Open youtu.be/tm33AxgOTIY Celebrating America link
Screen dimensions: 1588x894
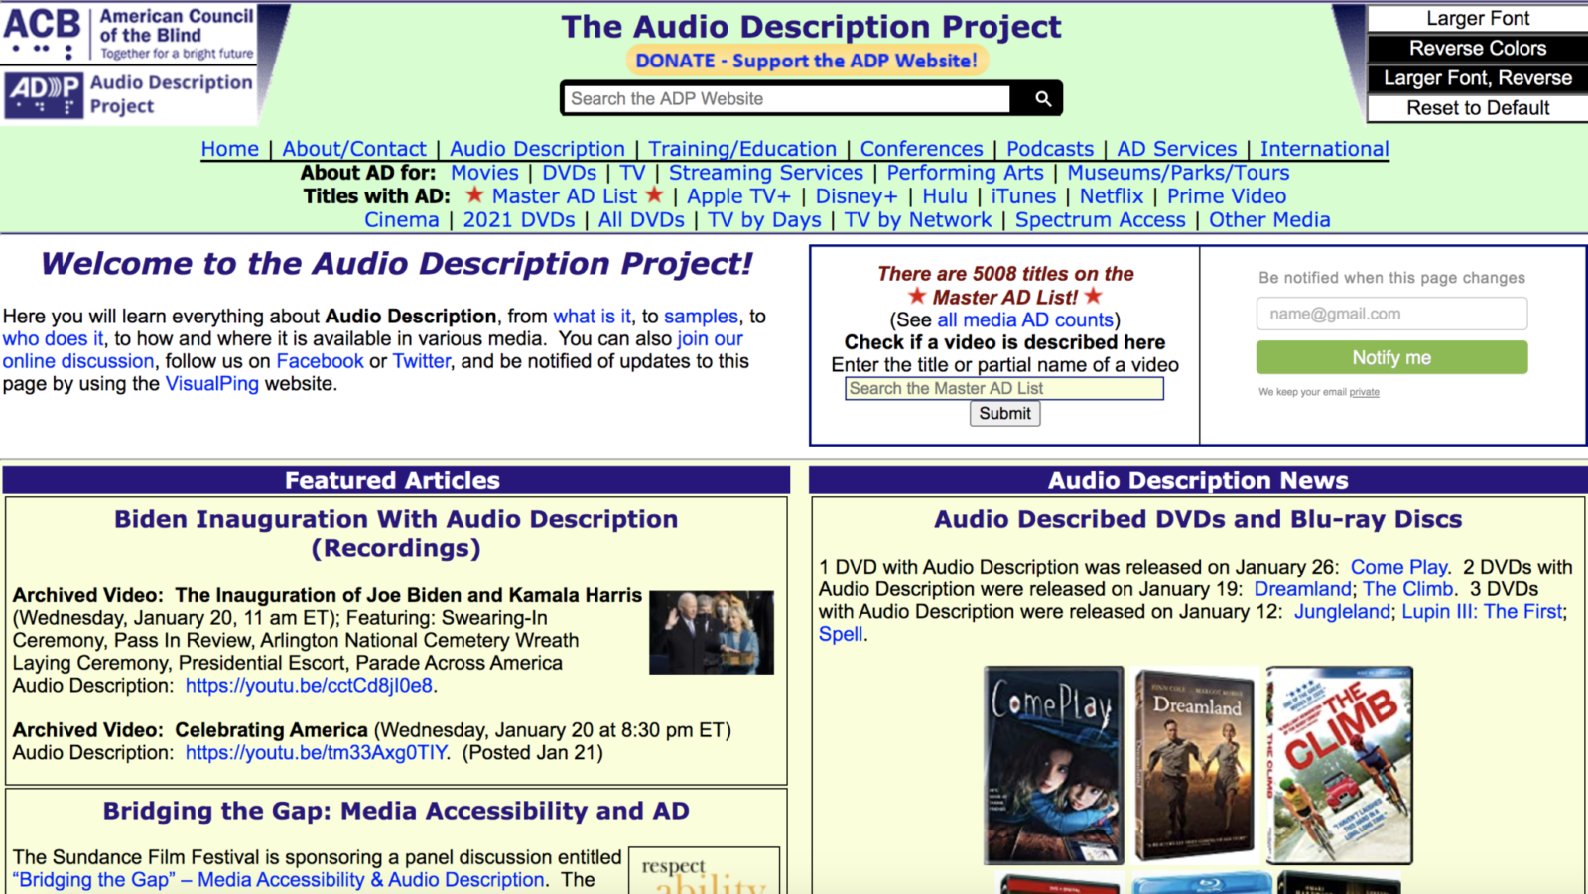[317, 753]
